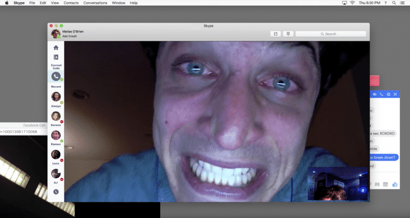Image resolution: width=410 pixels, height=218 pixels.
Task: Click the Add Credit link
Action: 69,36
